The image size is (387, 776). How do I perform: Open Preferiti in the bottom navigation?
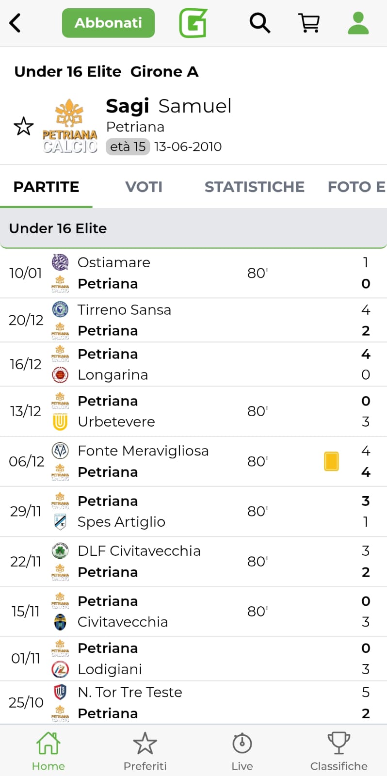pyautogui.click(x=145, y=751)
